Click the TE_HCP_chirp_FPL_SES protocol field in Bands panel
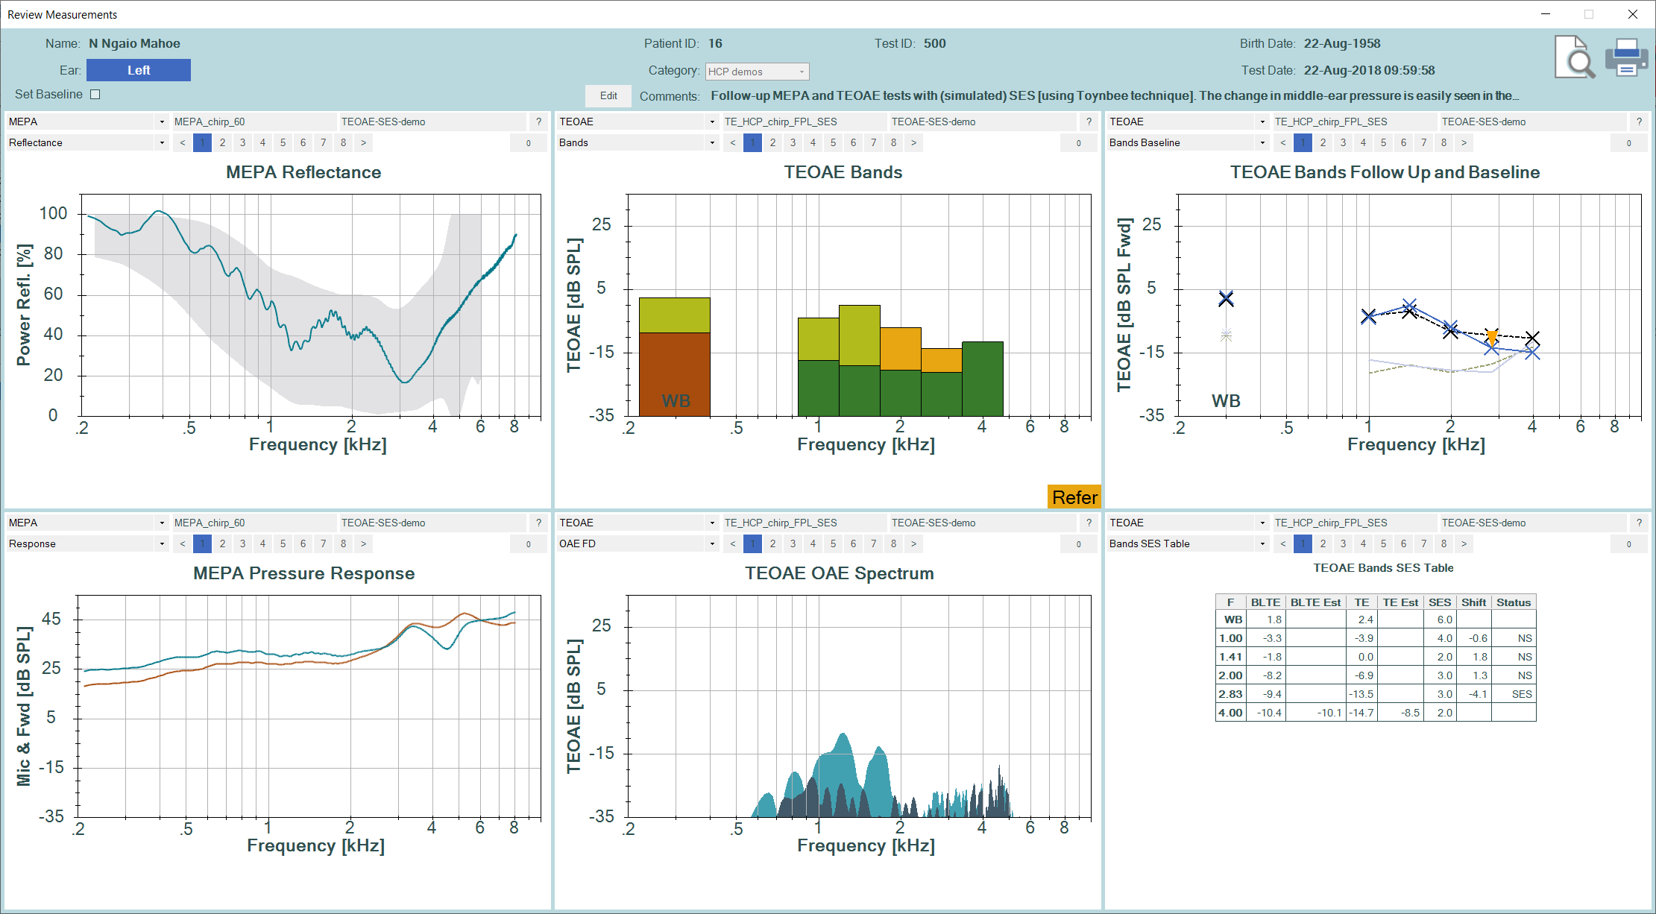 click(x=805, y=122)
